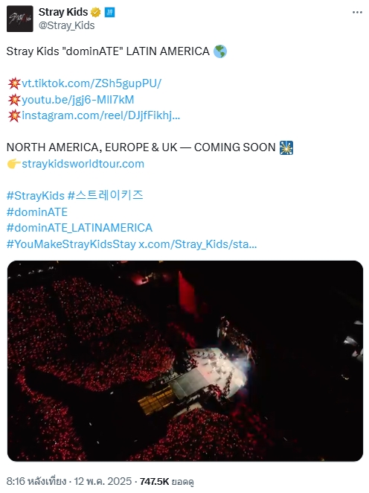369x493 pixels.
Task: Open the youtu.be video link
Action: click(x=78, y=100)
